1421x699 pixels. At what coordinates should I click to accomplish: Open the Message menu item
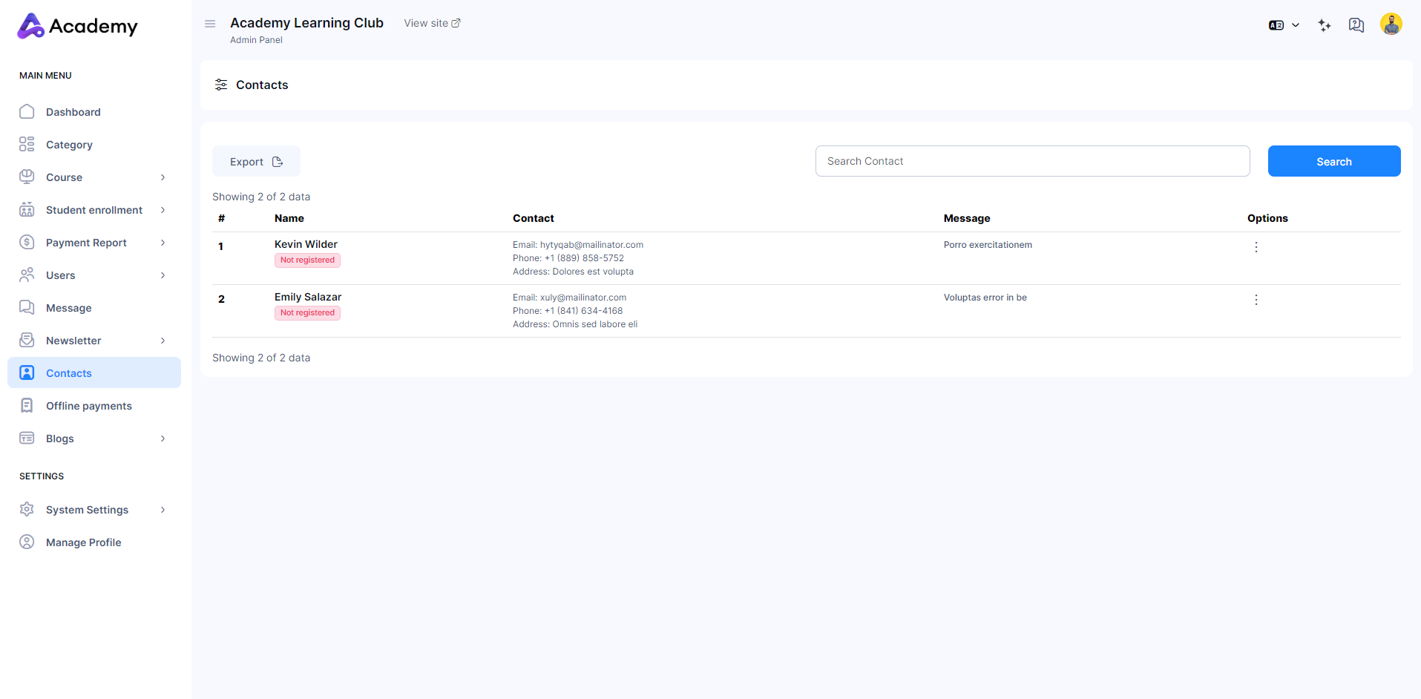(x=68, y=308)
